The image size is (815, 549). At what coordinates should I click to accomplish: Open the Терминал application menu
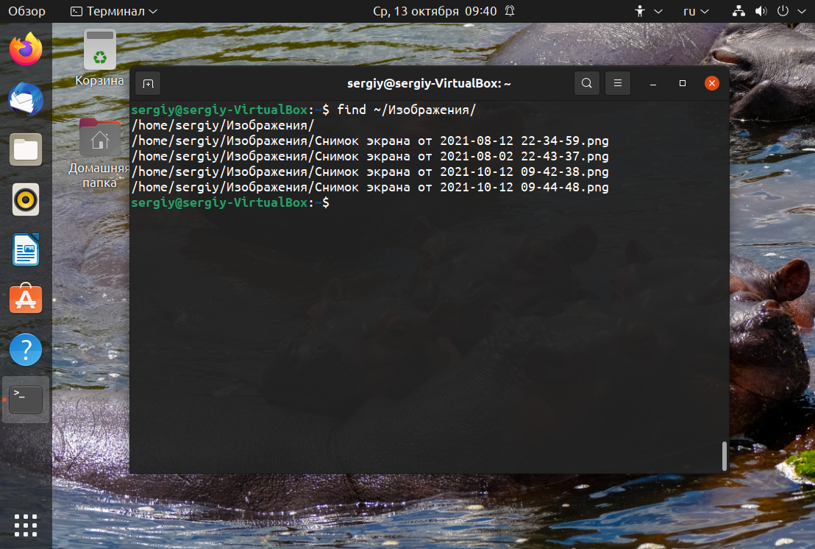[114, 11]
